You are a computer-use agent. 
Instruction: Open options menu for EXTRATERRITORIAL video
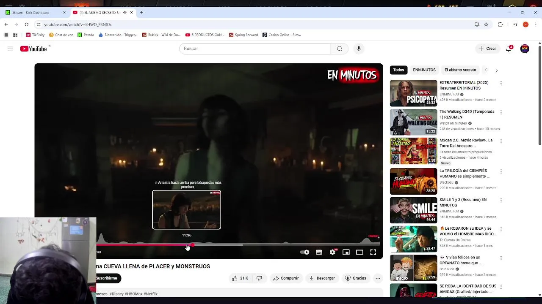coord(501,84)
